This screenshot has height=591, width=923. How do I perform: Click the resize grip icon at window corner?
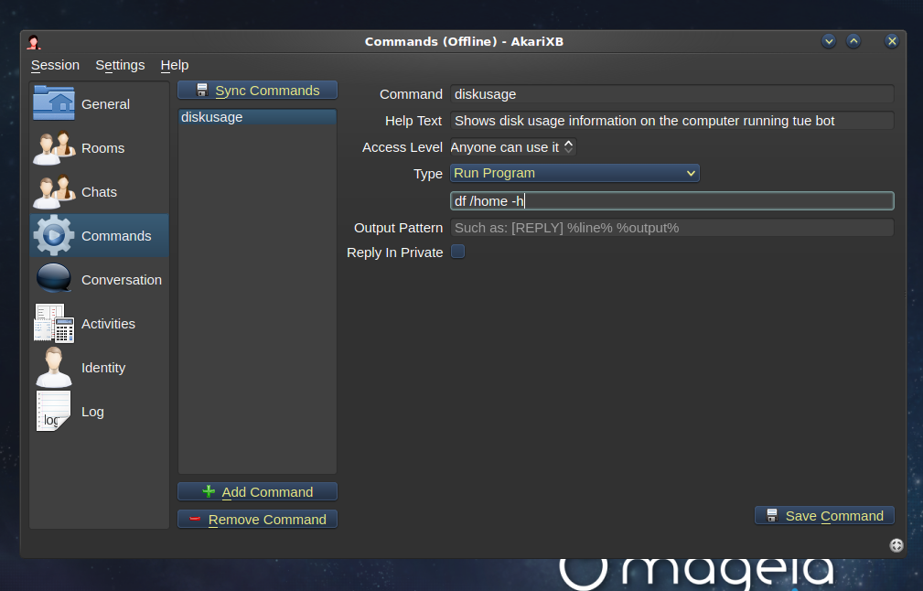(x=896, y=545)
